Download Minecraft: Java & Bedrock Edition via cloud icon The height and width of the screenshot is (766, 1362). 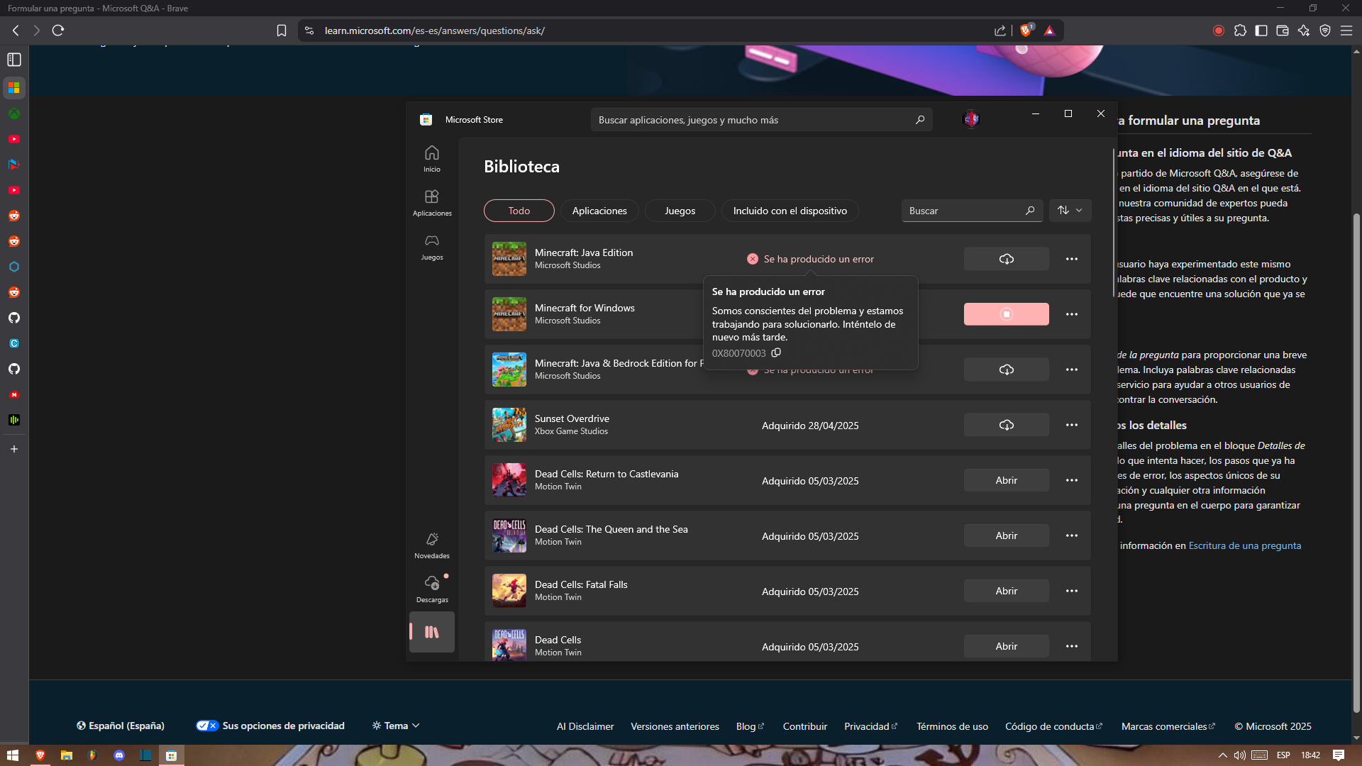(1006, 370)
